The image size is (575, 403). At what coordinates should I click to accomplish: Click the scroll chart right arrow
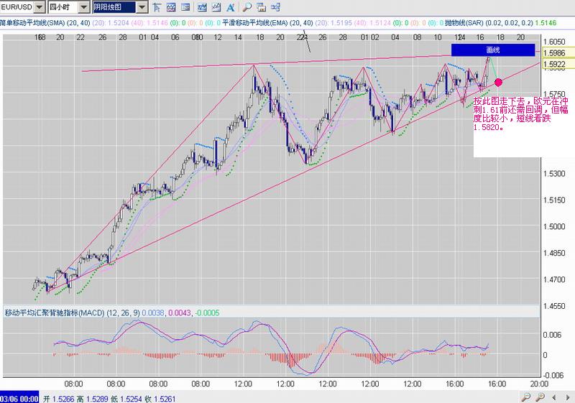point(567,397)
